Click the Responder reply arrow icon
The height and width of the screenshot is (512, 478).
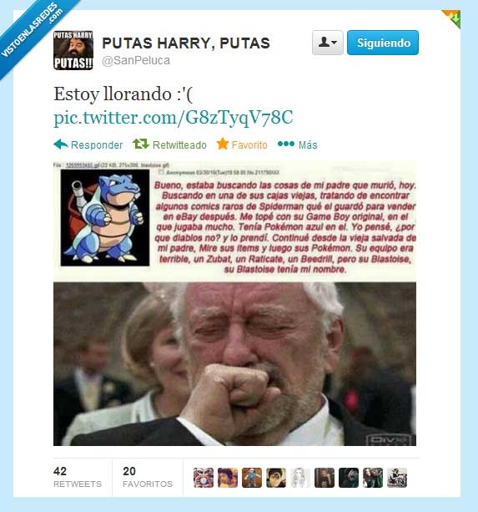pos(61,144)
